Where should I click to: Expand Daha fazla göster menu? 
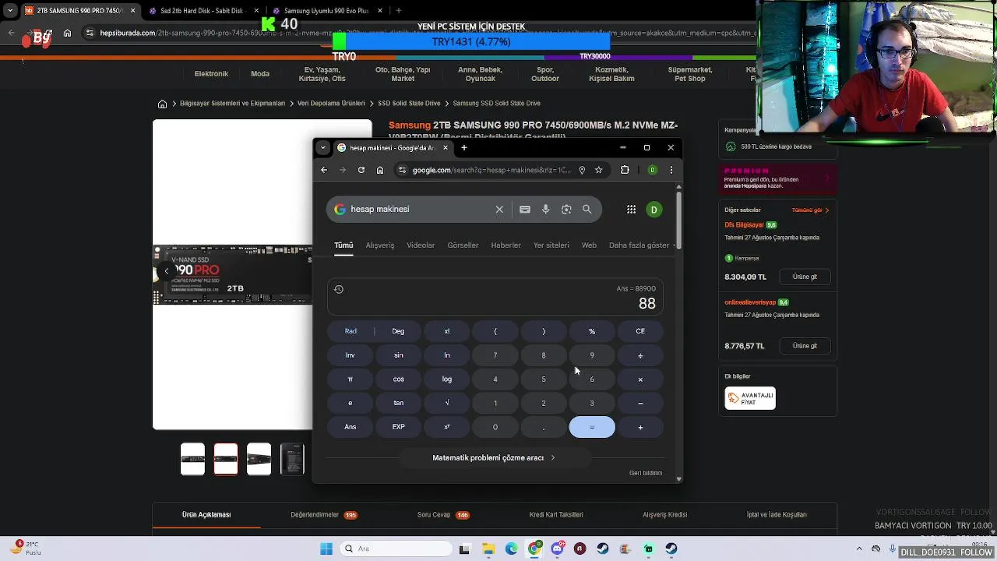(641, 245)
